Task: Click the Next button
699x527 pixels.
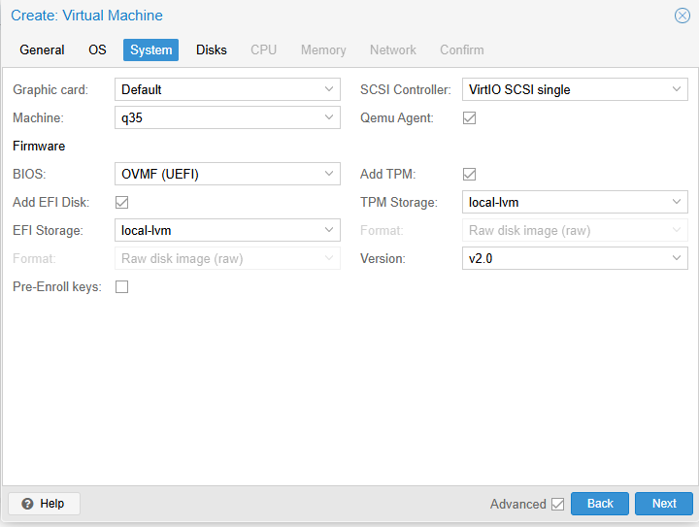Action: click(x=663, y=504)
